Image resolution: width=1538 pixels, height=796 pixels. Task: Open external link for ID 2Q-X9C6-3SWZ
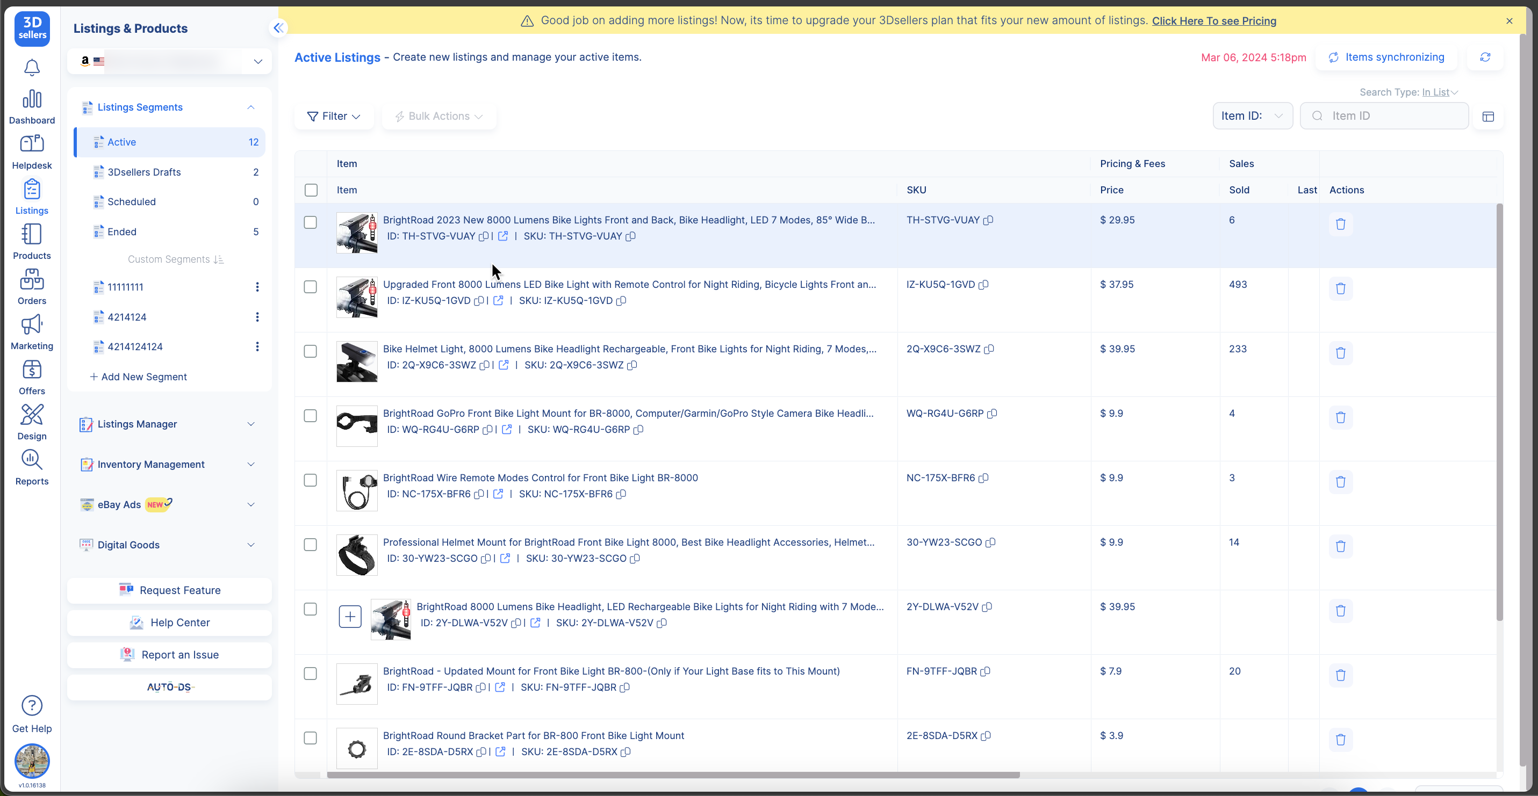click(x=504, y=365)
